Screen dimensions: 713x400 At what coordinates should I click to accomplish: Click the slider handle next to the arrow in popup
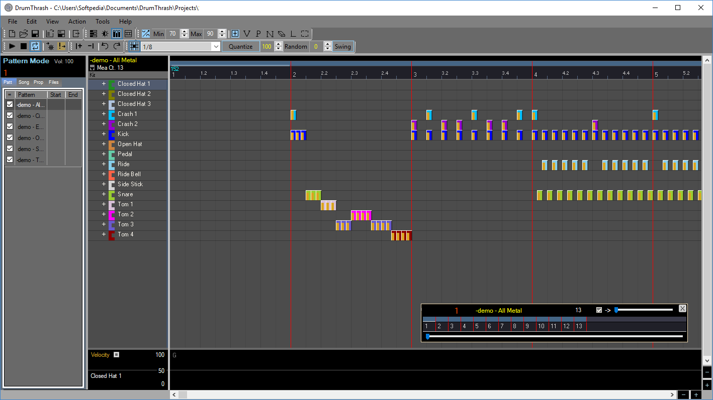(x=616, y=310)
